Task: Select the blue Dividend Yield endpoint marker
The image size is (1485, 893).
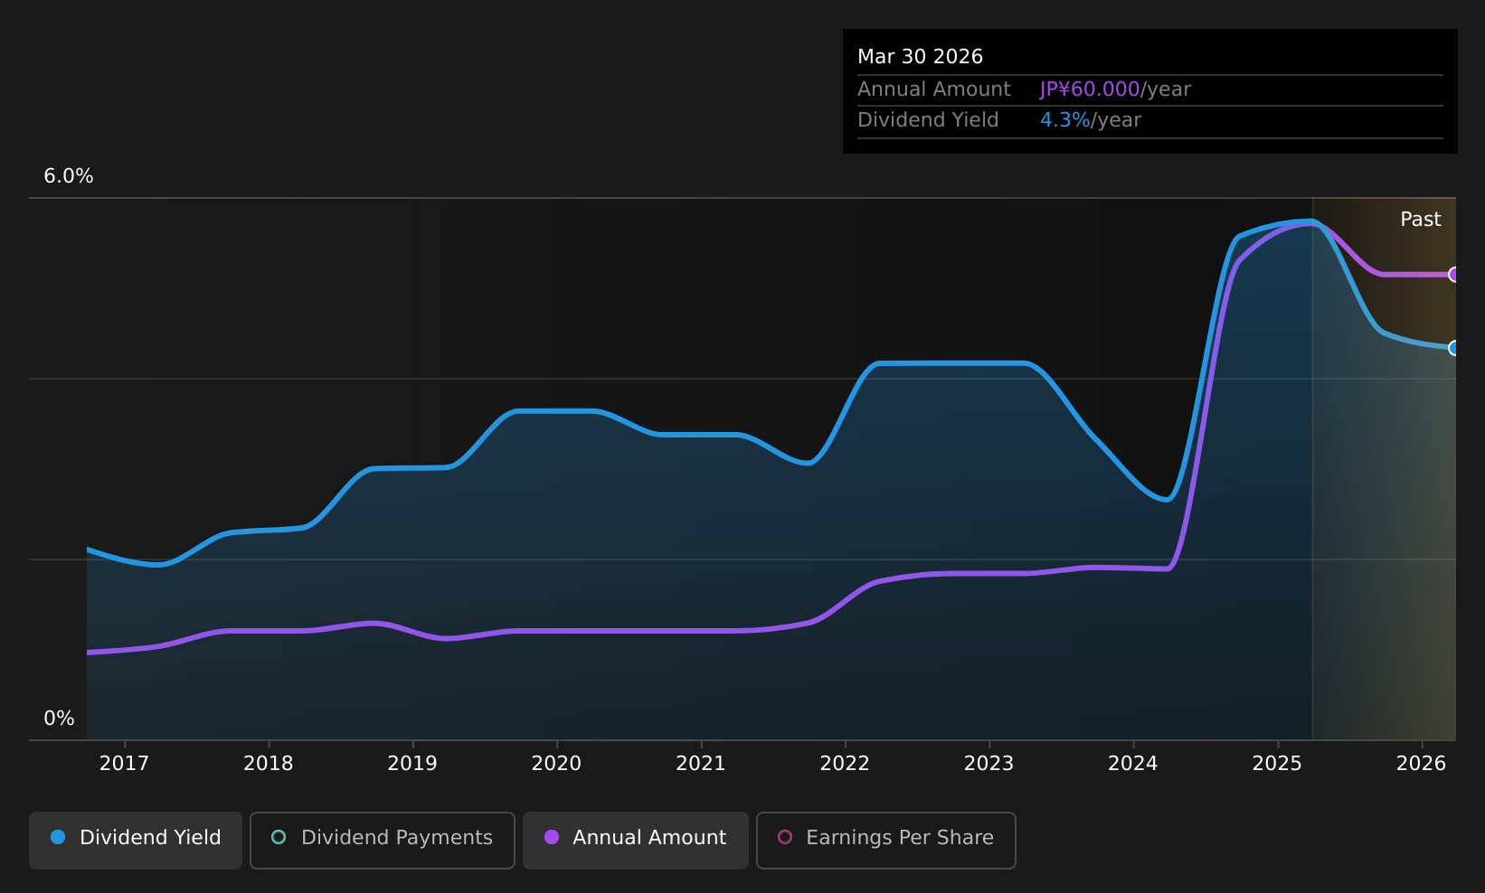Action: click(1454, 348)
